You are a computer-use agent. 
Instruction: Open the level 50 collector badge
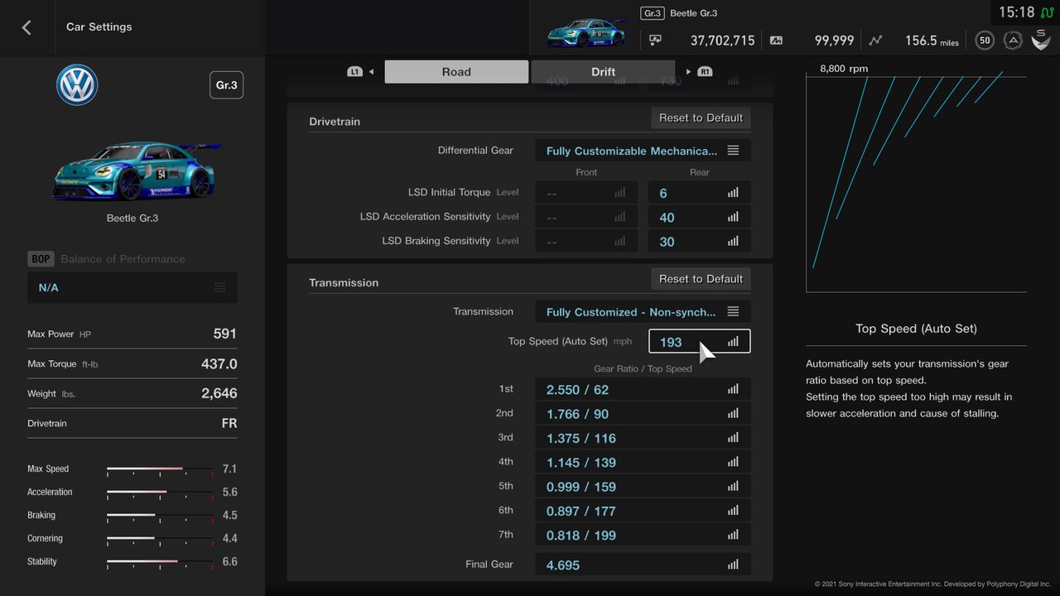985,40
